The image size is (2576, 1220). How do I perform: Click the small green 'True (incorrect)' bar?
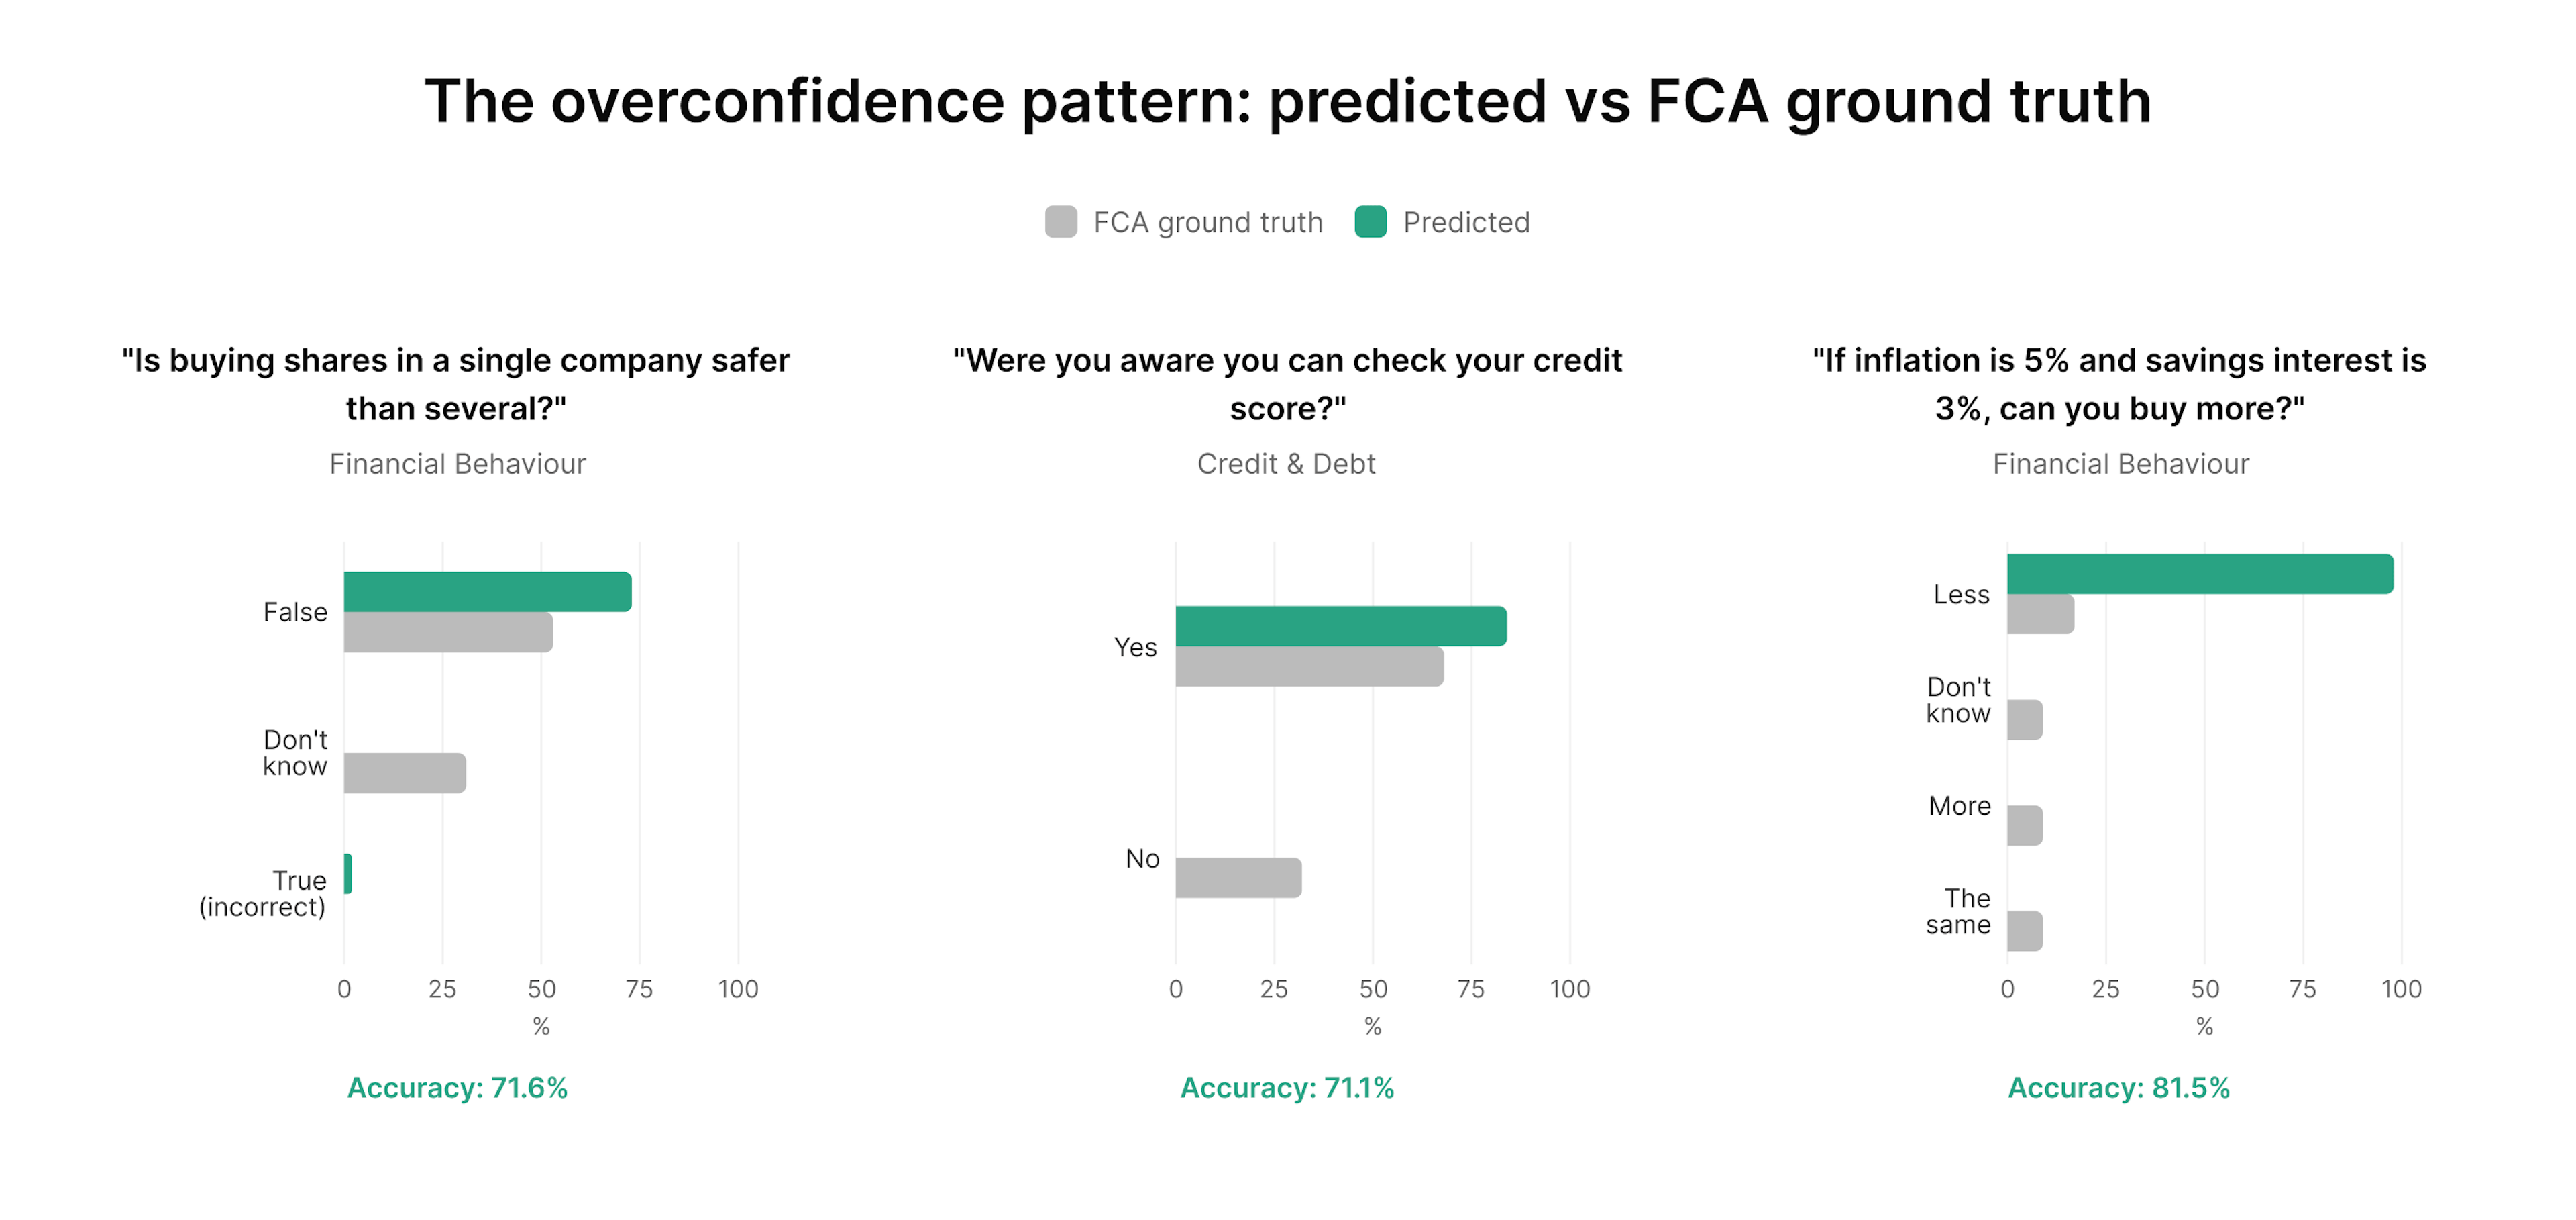click(348, 874)
